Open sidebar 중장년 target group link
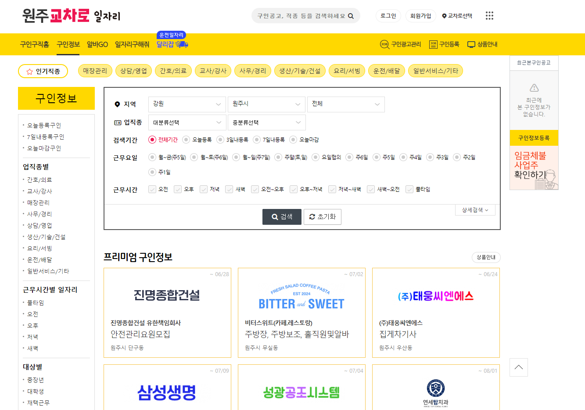Screen dimensions: 585x410 (36, 380)
